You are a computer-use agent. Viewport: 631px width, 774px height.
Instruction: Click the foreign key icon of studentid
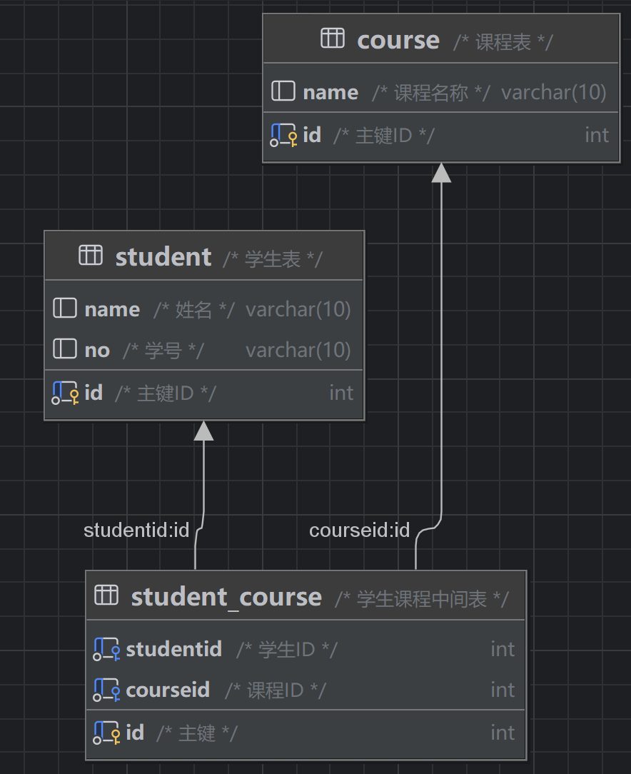[x=106, y=650]
